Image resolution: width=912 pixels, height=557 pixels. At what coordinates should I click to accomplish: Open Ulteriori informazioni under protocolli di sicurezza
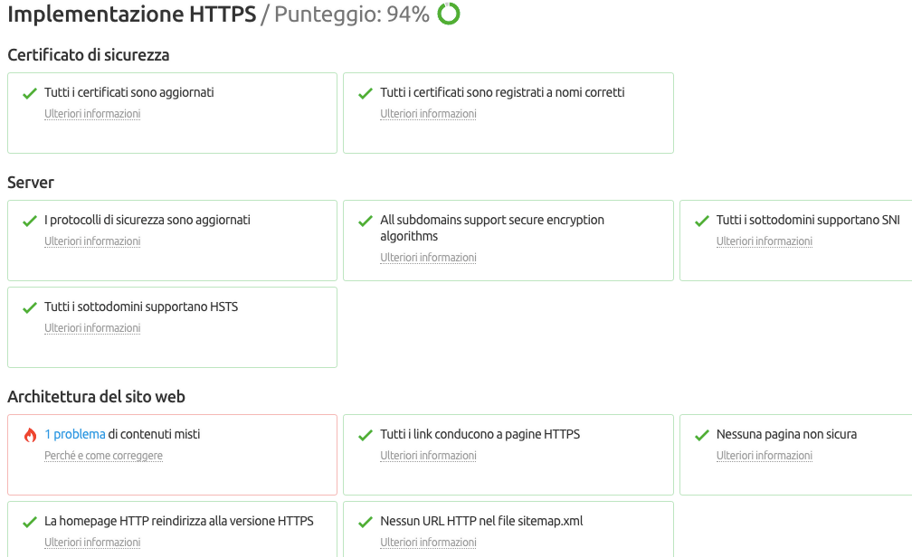(92, 241)
